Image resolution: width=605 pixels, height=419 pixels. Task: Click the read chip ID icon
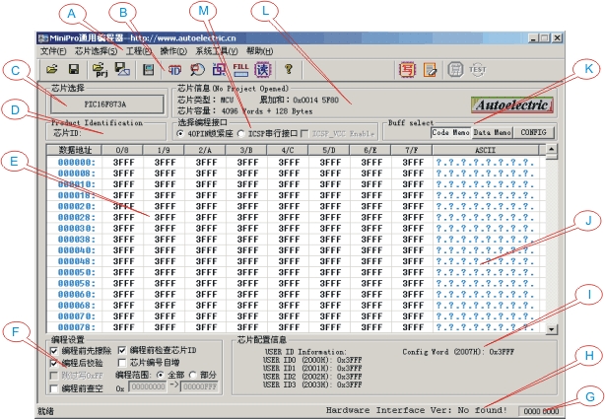tap(174, 70)
